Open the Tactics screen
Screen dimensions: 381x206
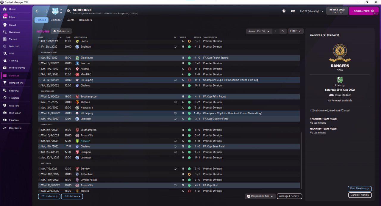coord(15,39)
